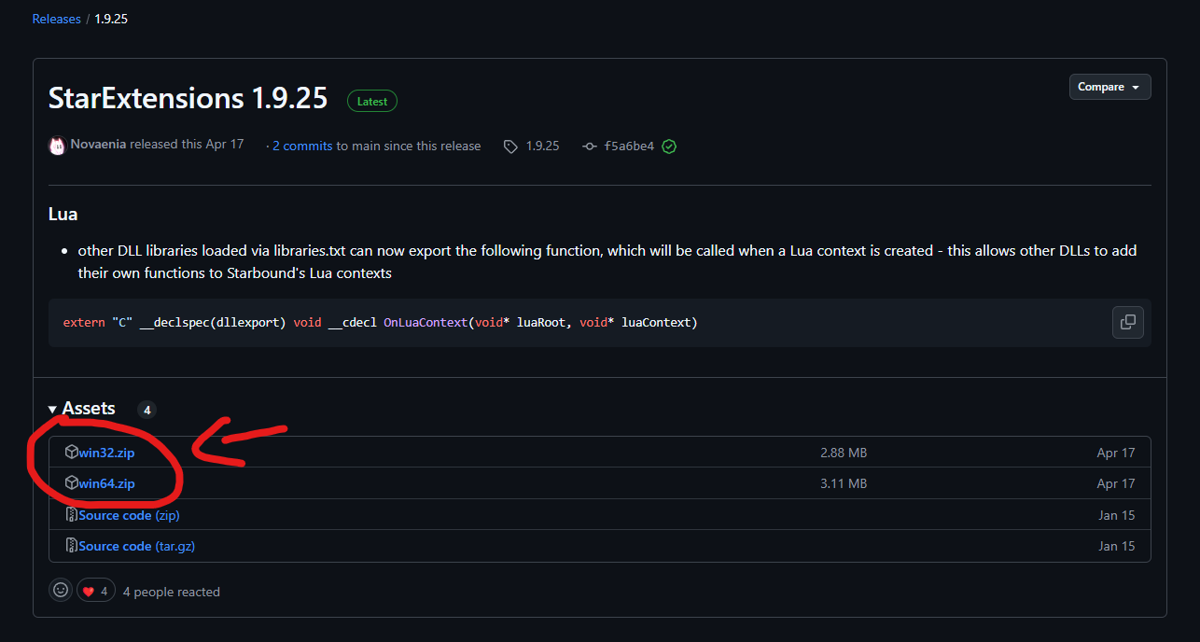Click the commit icon beside f5a6be4

click(589, 147)
